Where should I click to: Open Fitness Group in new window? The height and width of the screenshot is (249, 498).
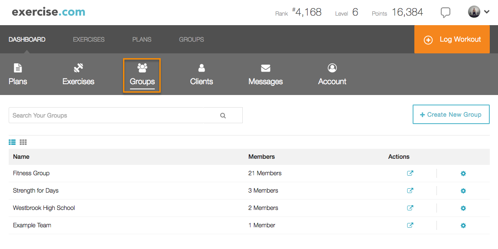tap(410, 174)
